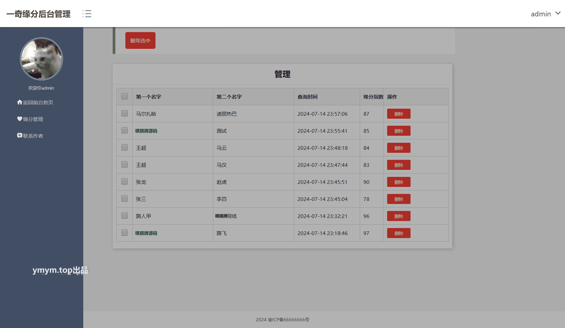Image resolution: width=565 pixels, height=328 pixels.
Task: Check the row with 马云
Action: point(124,147)
